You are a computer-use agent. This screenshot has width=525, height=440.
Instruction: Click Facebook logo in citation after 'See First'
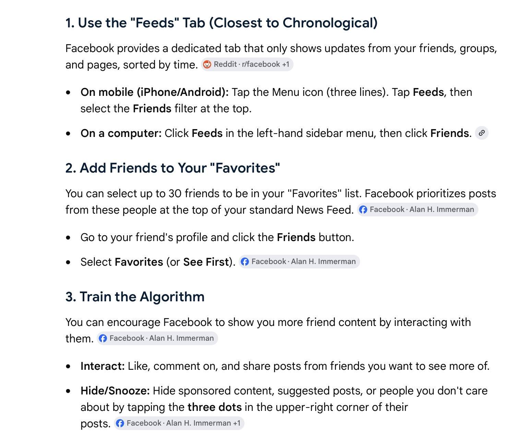coord(245,262)
